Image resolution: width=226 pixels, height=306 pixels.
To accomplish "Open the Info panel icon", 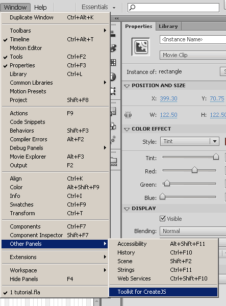I will pos(113,77).
